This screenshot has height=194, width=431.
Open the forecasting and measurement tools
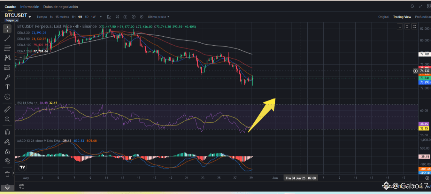pyautogui.click(x=7, y=68)
